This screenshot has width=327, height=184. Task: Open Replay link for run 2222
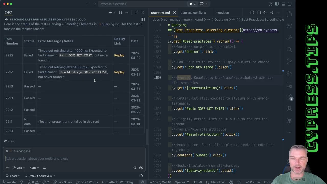tap(119, 55)
